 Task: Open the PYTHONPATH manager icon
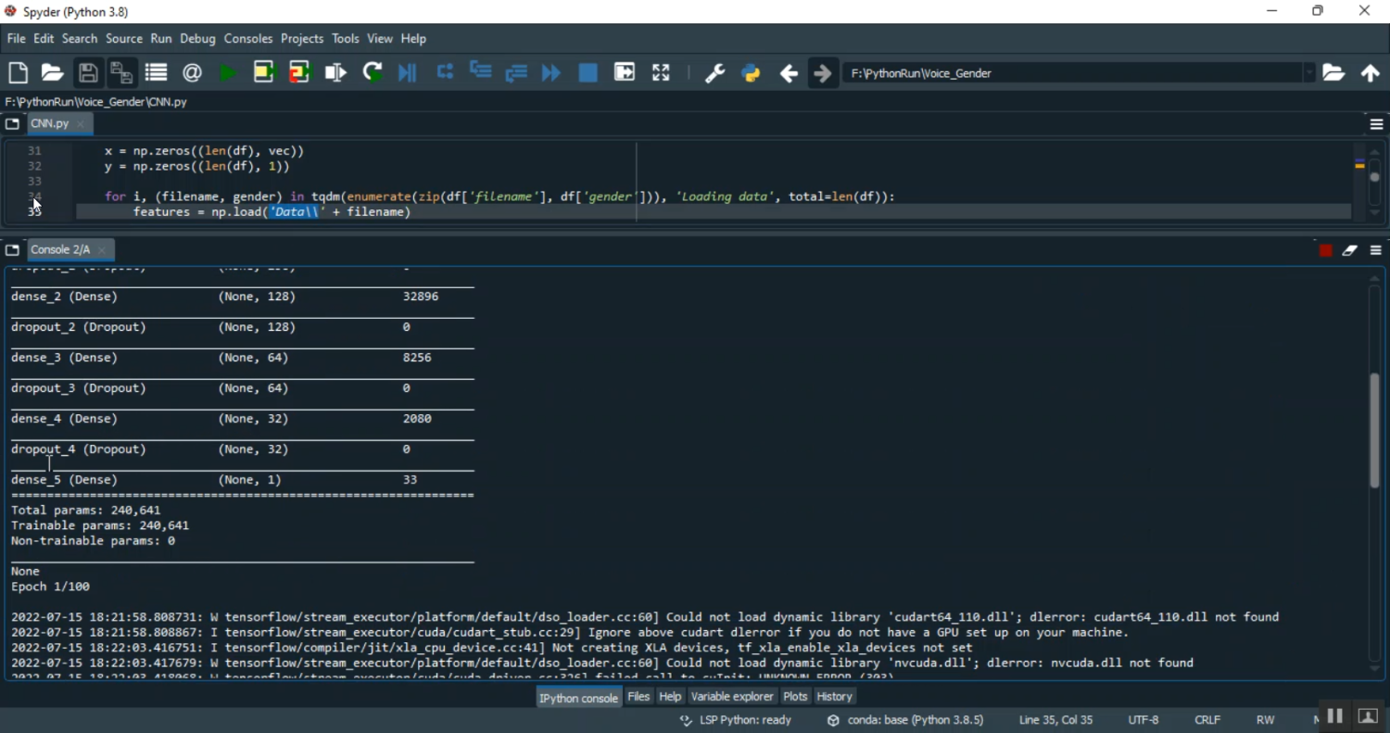[x=752, y=73]
